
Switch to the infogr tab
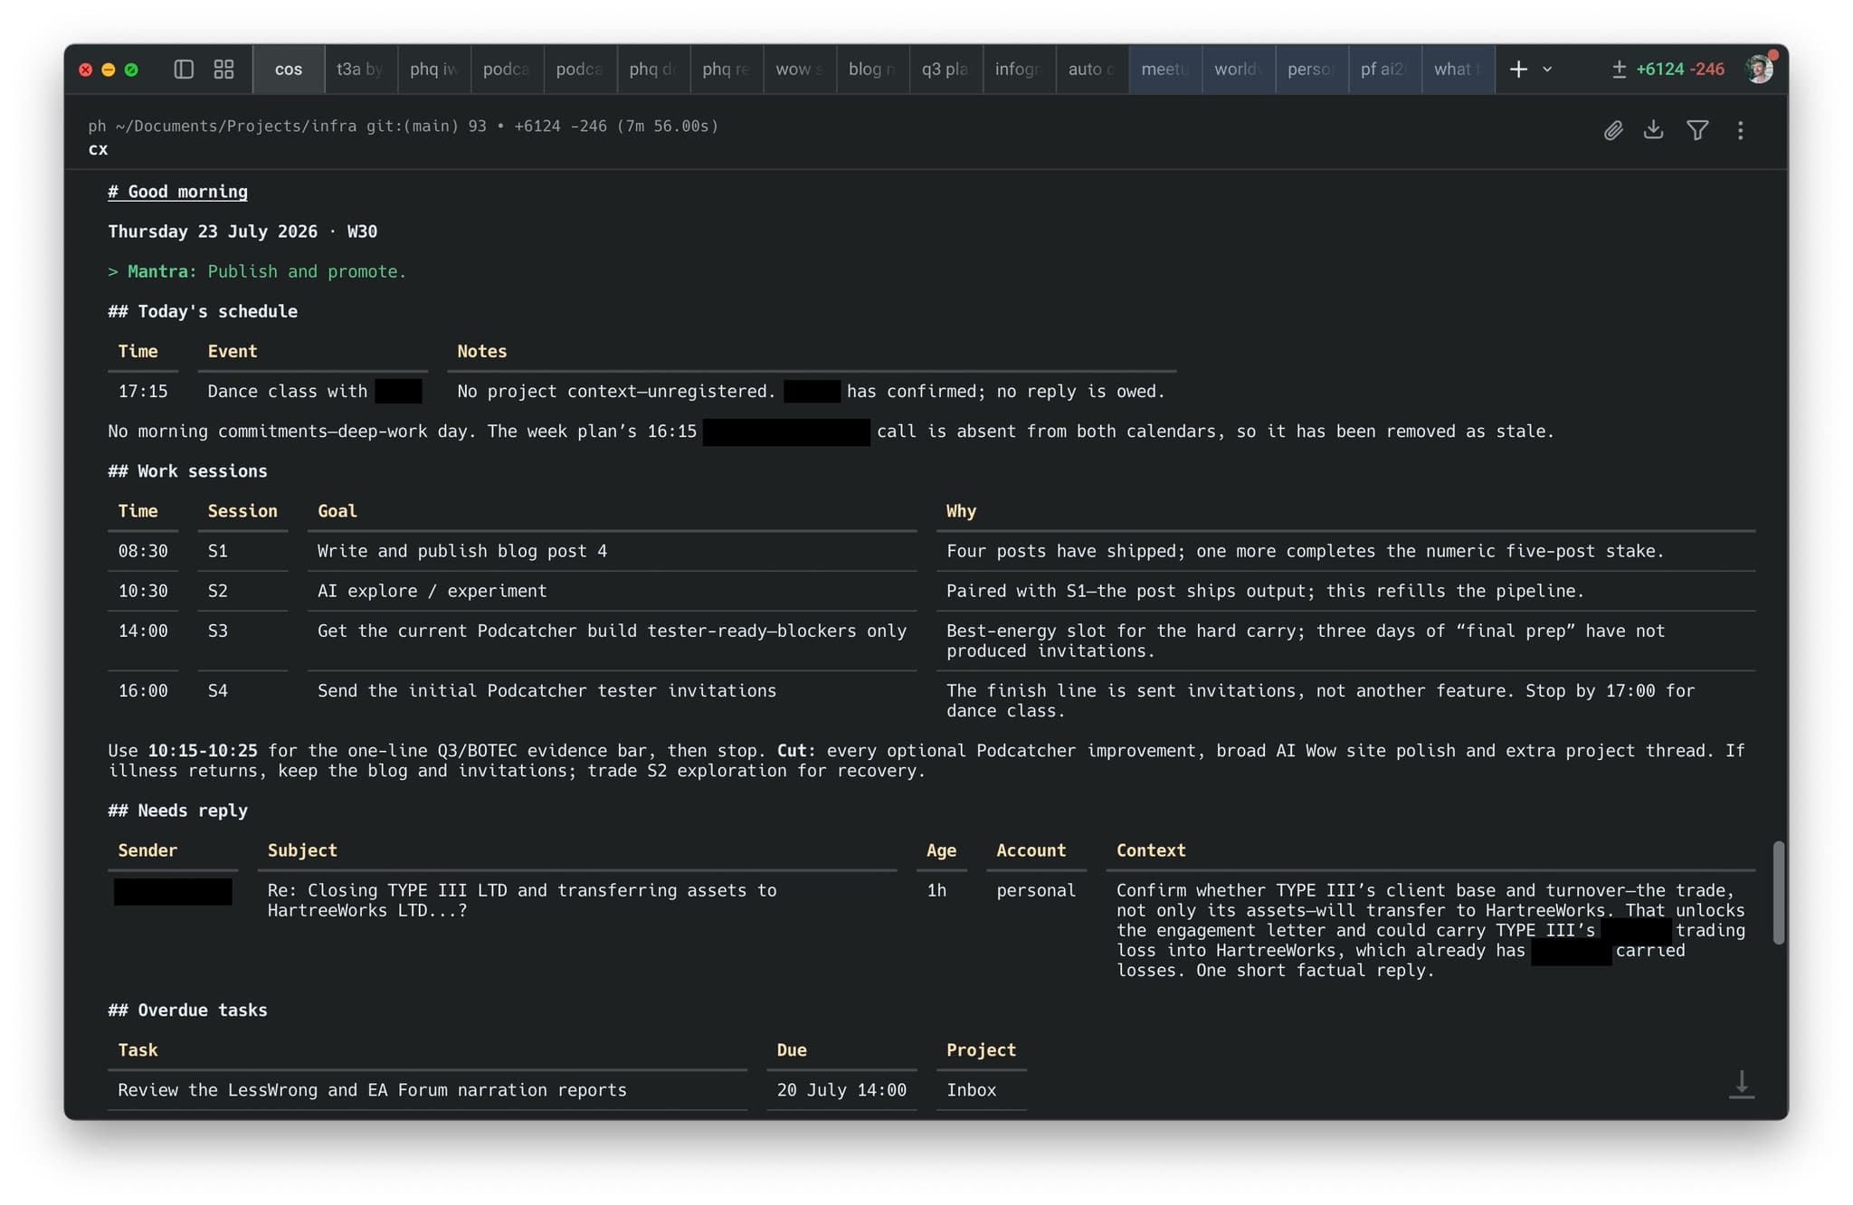point(1019,69)
